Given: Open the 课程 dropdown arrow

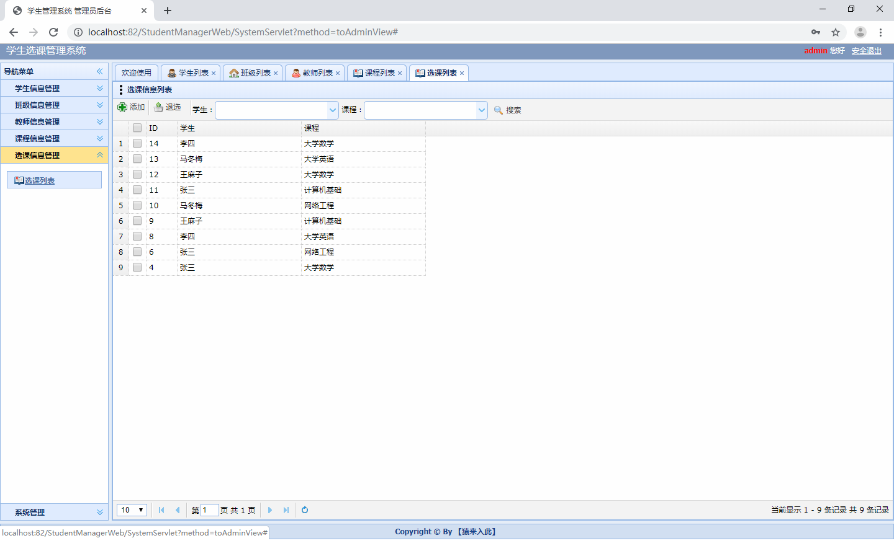Looking at the screenshot, I should (x=482, y=110).
